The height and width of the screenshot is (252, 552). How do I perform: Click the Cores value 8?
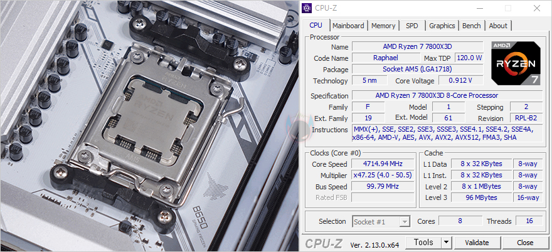(x=460, y=221)
